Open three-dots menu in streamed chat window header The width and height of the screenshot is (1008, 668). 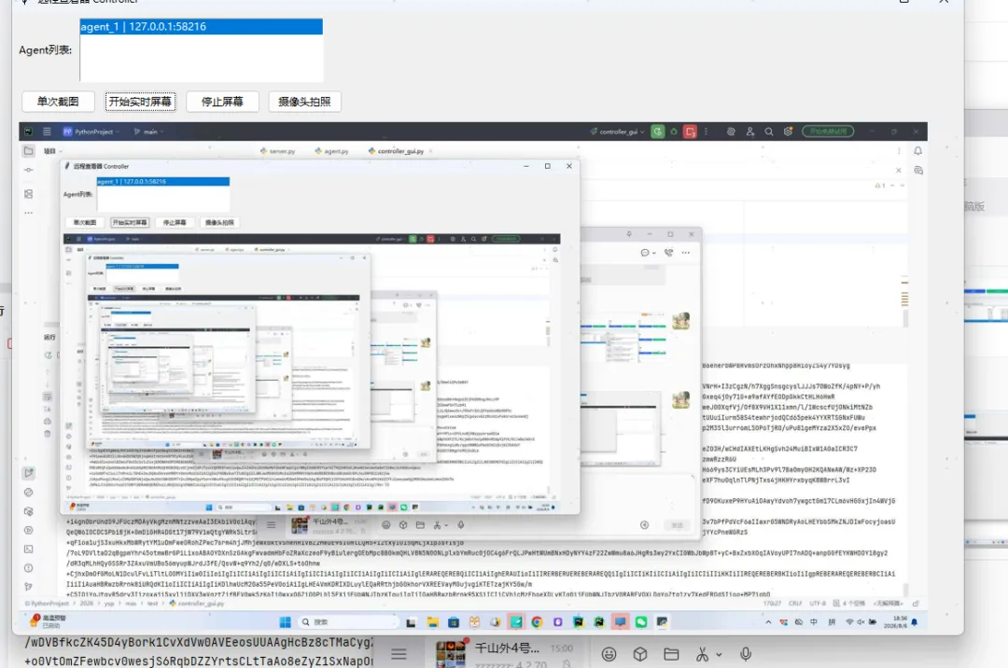point(686,253)
